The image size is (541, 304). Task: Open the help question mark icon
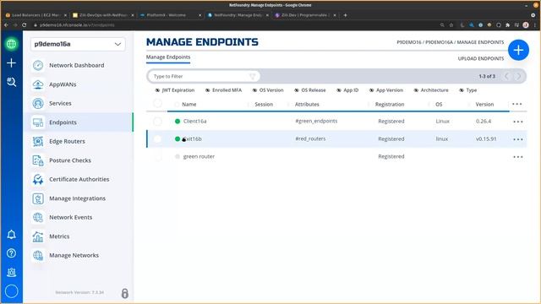tap(11, 253)
